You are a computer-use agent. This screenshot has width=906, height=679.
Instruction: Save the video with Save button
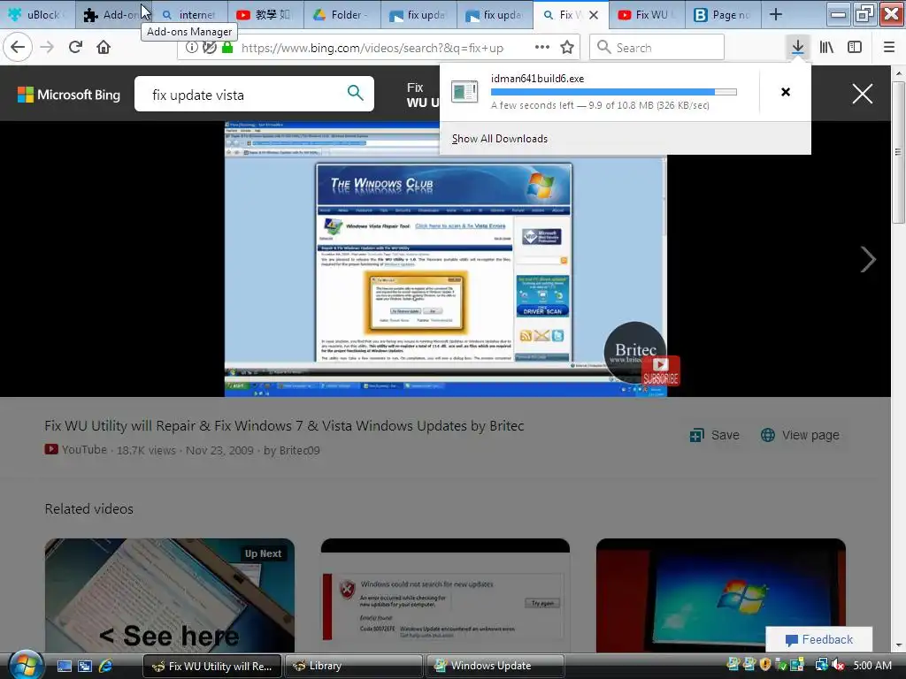point(714,435)
